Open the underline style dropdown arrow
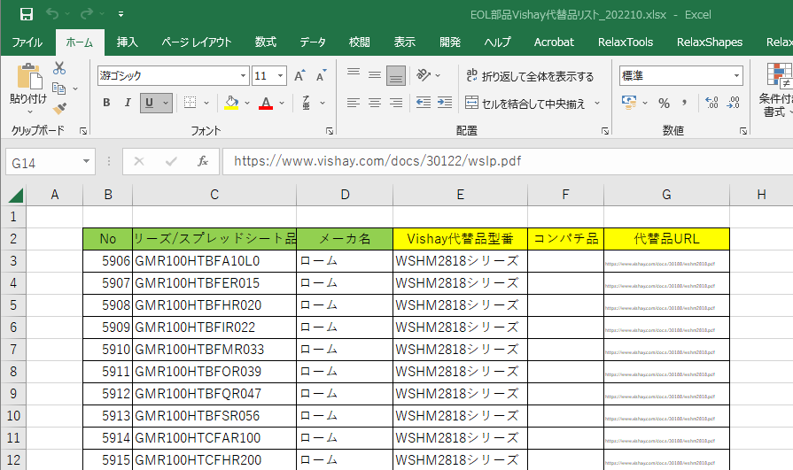This screenshot has height=470, width=793. (166, 103)
